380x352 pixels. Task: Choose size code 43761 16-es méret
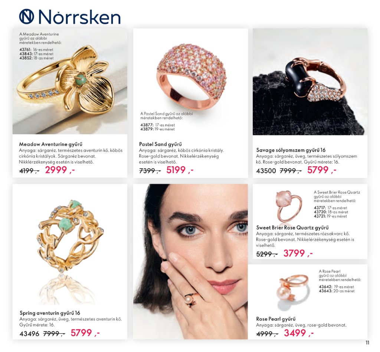pos(36,50)
